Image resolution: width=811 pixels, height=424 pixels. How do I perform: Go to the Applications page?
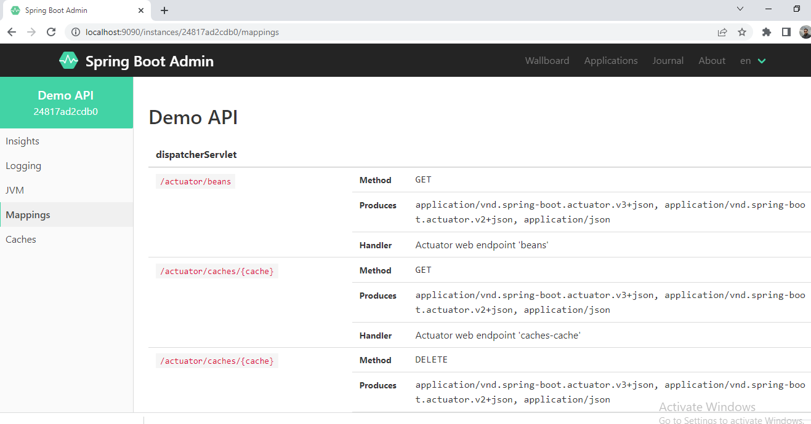tap(611, 61)
